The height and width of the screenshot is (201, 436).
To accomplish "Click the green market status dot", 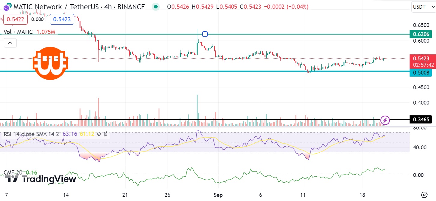I will [x=155, y=7].
